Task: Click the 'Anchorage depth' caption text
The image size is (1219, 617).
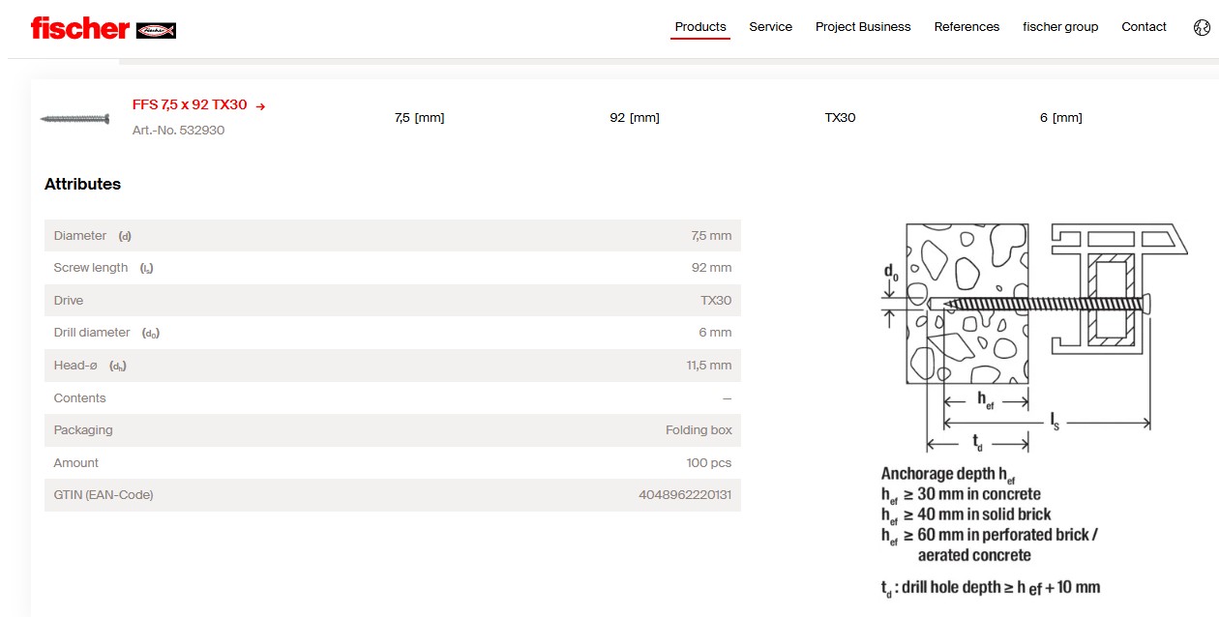Action: coord(948,474)
